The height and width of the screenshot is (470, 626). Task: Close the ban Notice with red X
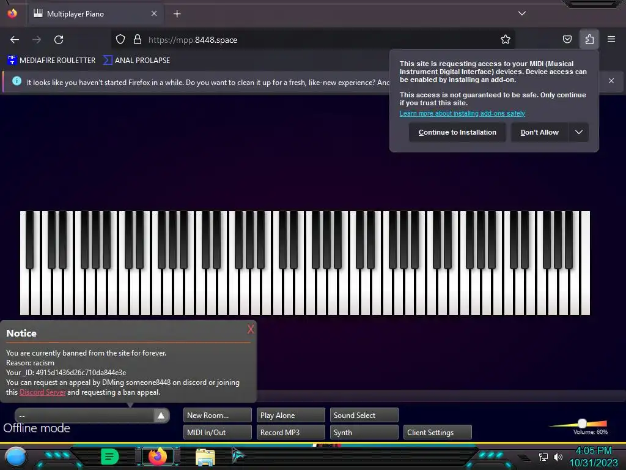click(250, 329)
